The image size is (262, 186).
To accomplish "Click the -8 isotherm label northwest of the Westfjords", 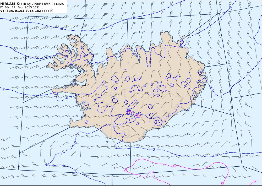I will coord(62,28).
